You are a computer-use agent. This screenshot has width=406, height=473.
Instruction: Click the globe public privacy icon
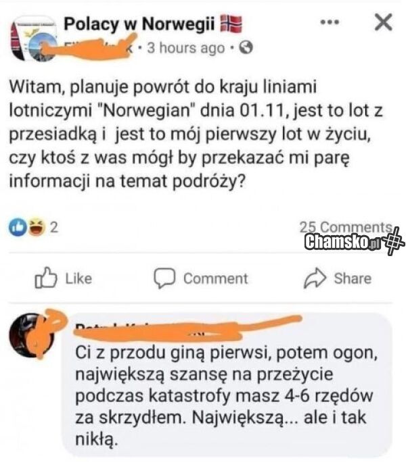246,48
